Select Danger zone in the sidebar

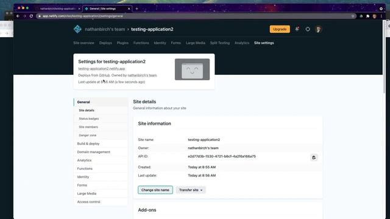pyautogui.click(x=101, y=135)
